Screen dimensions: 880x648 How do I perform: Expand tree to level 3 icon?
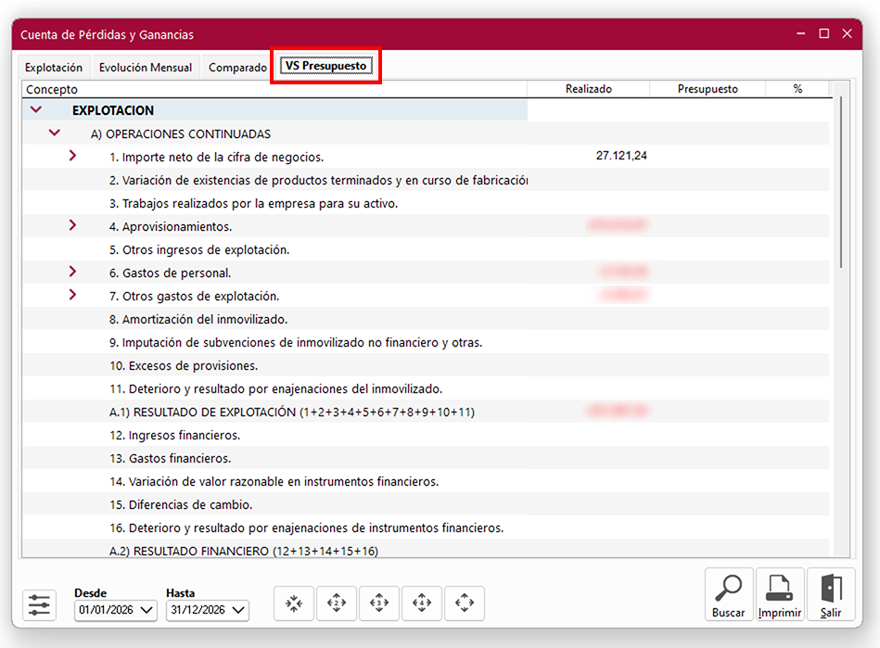point(379,604)
